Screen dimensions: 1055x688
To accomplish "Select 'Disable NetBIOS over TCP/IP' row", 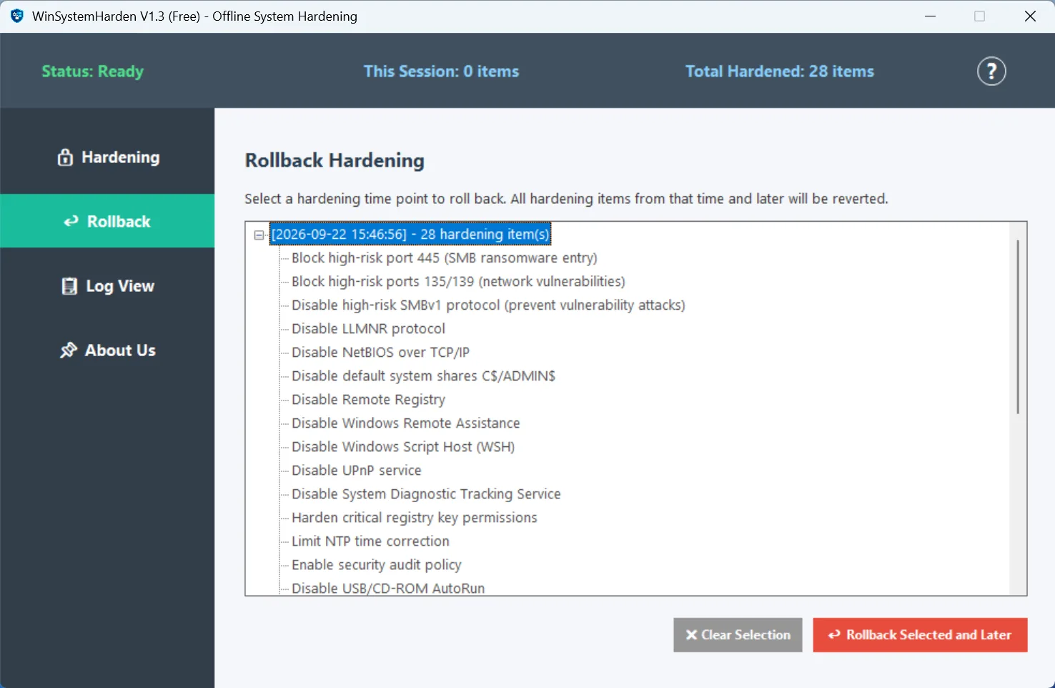I will pyautogui.click(x=380, y=352).
